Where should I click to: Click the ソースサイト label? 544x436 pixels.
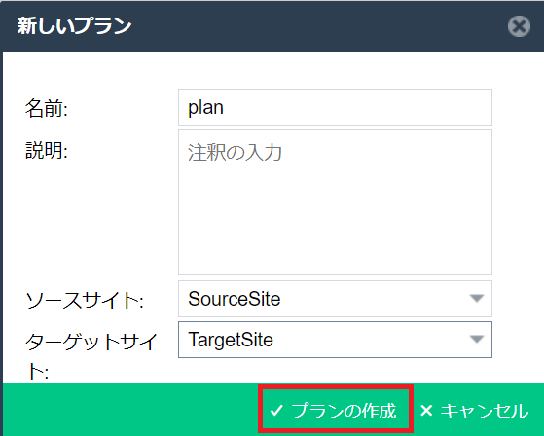point(85,300)
